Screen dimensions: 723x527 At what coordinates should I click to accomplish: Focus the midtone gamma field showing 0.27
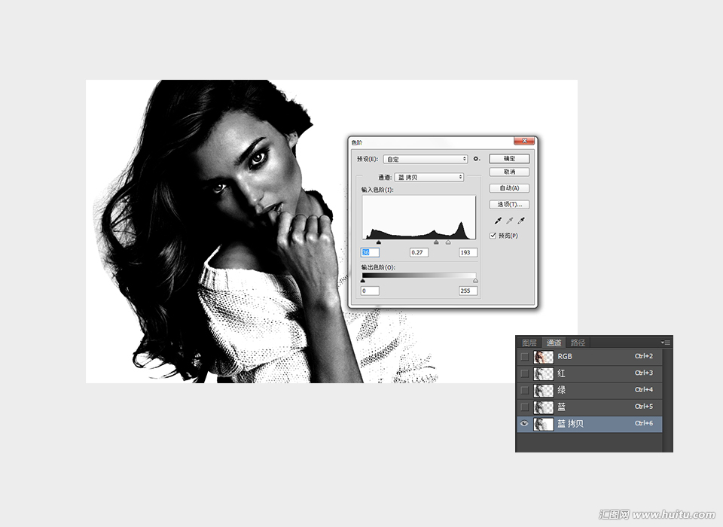click(x=419, y=252)
